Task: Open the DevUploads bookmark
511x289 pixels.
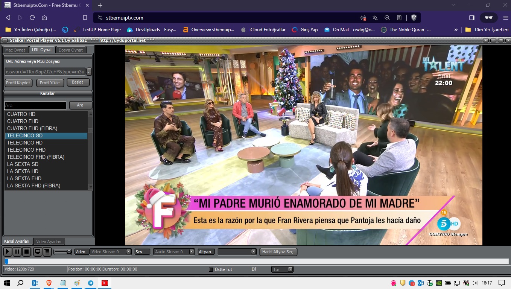Action: coord(152,30)
